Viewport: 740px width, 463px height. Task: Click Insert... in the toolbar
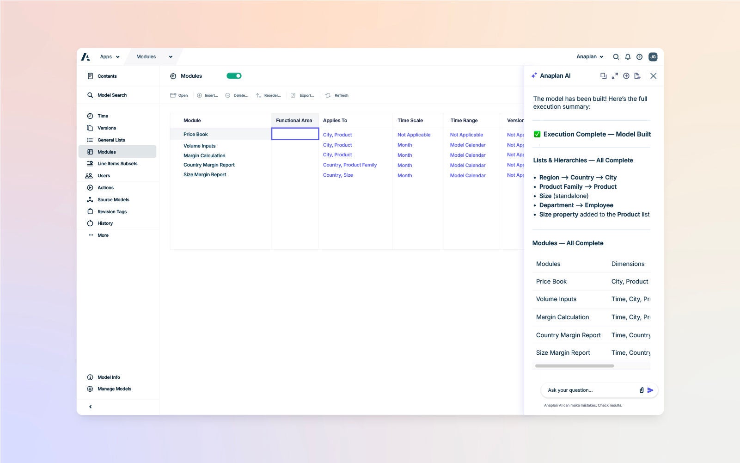[208, 95]
